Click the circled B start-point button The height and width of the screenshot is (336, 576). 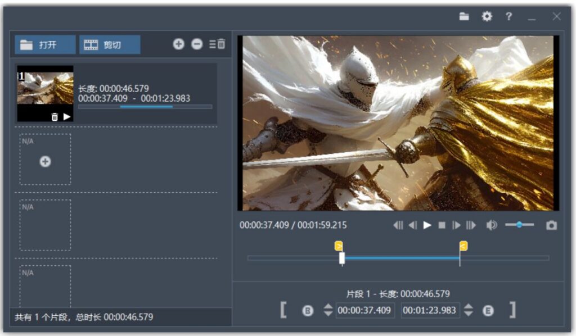308,311
